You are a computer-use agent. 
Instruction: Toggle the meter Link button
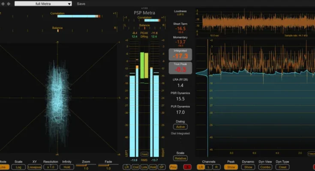click(145, 167)
